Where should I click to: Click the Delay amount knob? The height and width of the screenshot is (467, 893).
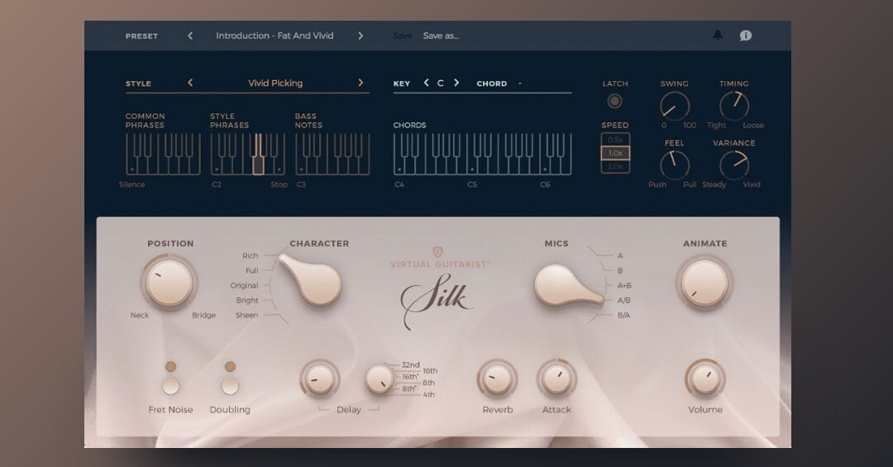319,379
